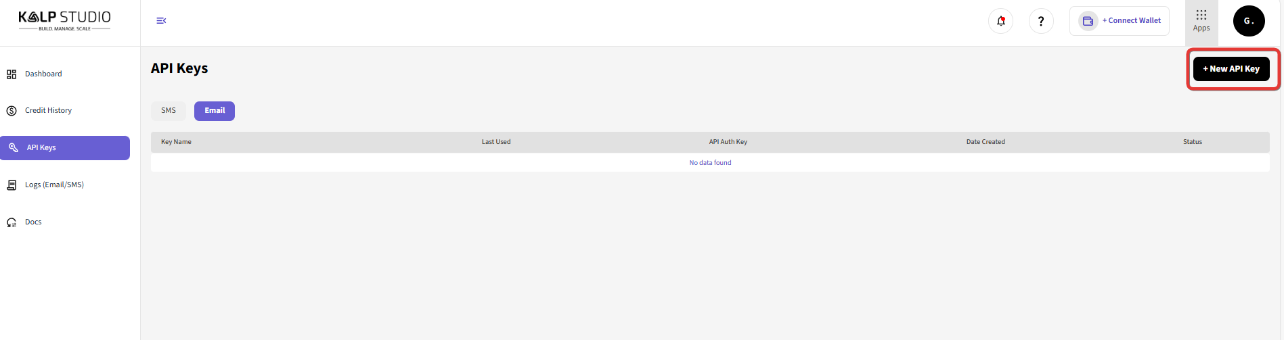Collapse the sidebar with the menu icon
1284x340 pixels.
coord(161,21)
